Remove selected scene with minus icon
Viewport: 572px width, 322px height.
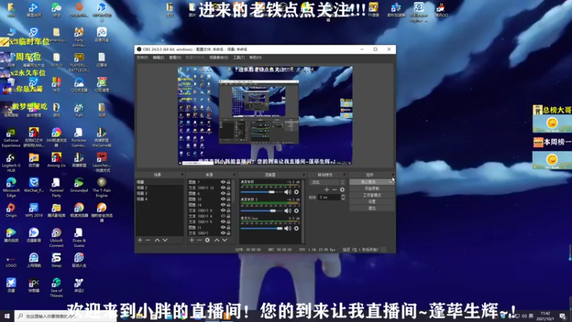tap(148, 240)
